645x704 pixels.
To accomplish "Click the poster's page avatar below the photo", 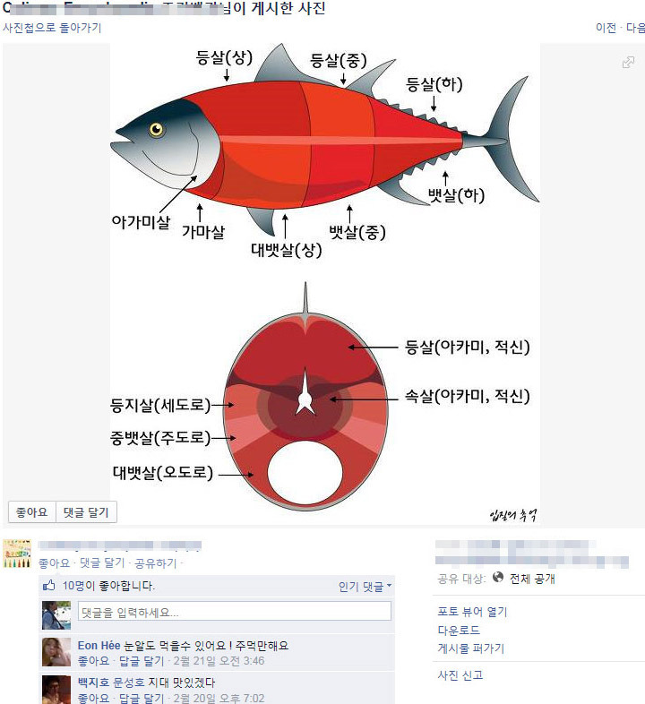I will pyautogui.click(x=17, y=554).
